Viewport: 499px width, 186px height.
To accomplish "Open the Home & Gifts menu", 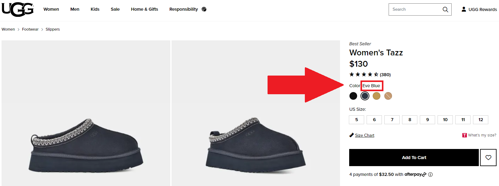I will pos(145,9).
